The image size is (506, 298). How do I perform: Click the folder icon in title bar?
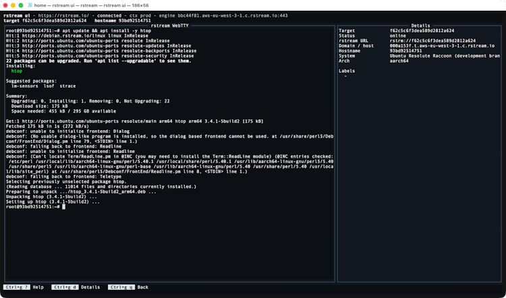(x=39, y=5)
